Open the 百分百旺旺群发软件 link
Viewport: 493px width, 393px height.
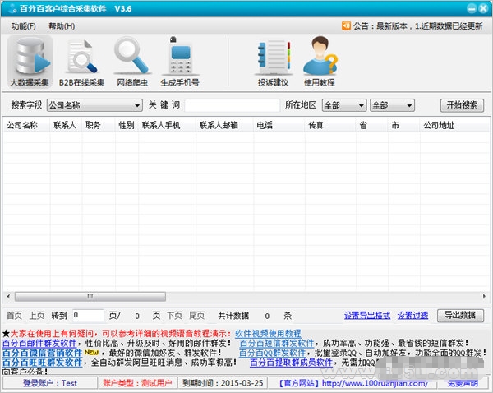(42, 363)
